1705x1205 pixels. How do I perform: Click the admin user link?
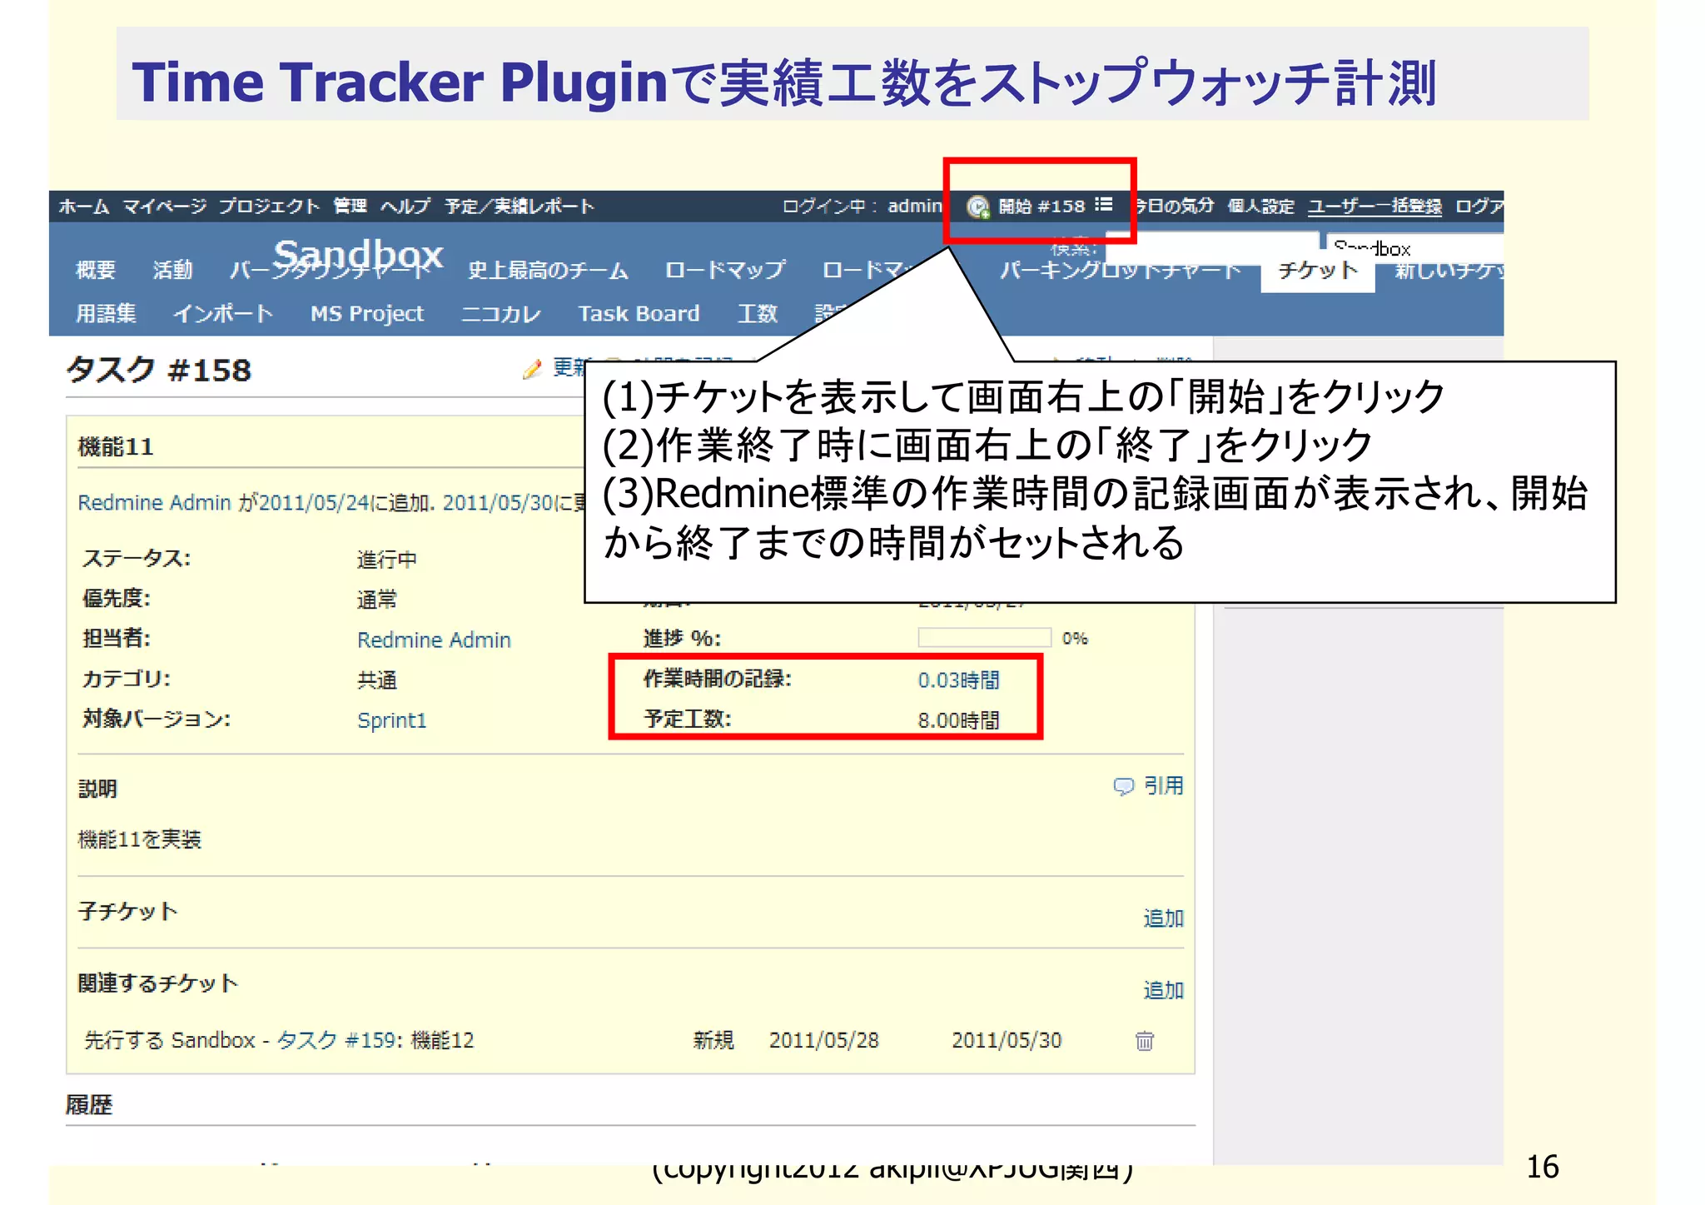tap(914, 206)
